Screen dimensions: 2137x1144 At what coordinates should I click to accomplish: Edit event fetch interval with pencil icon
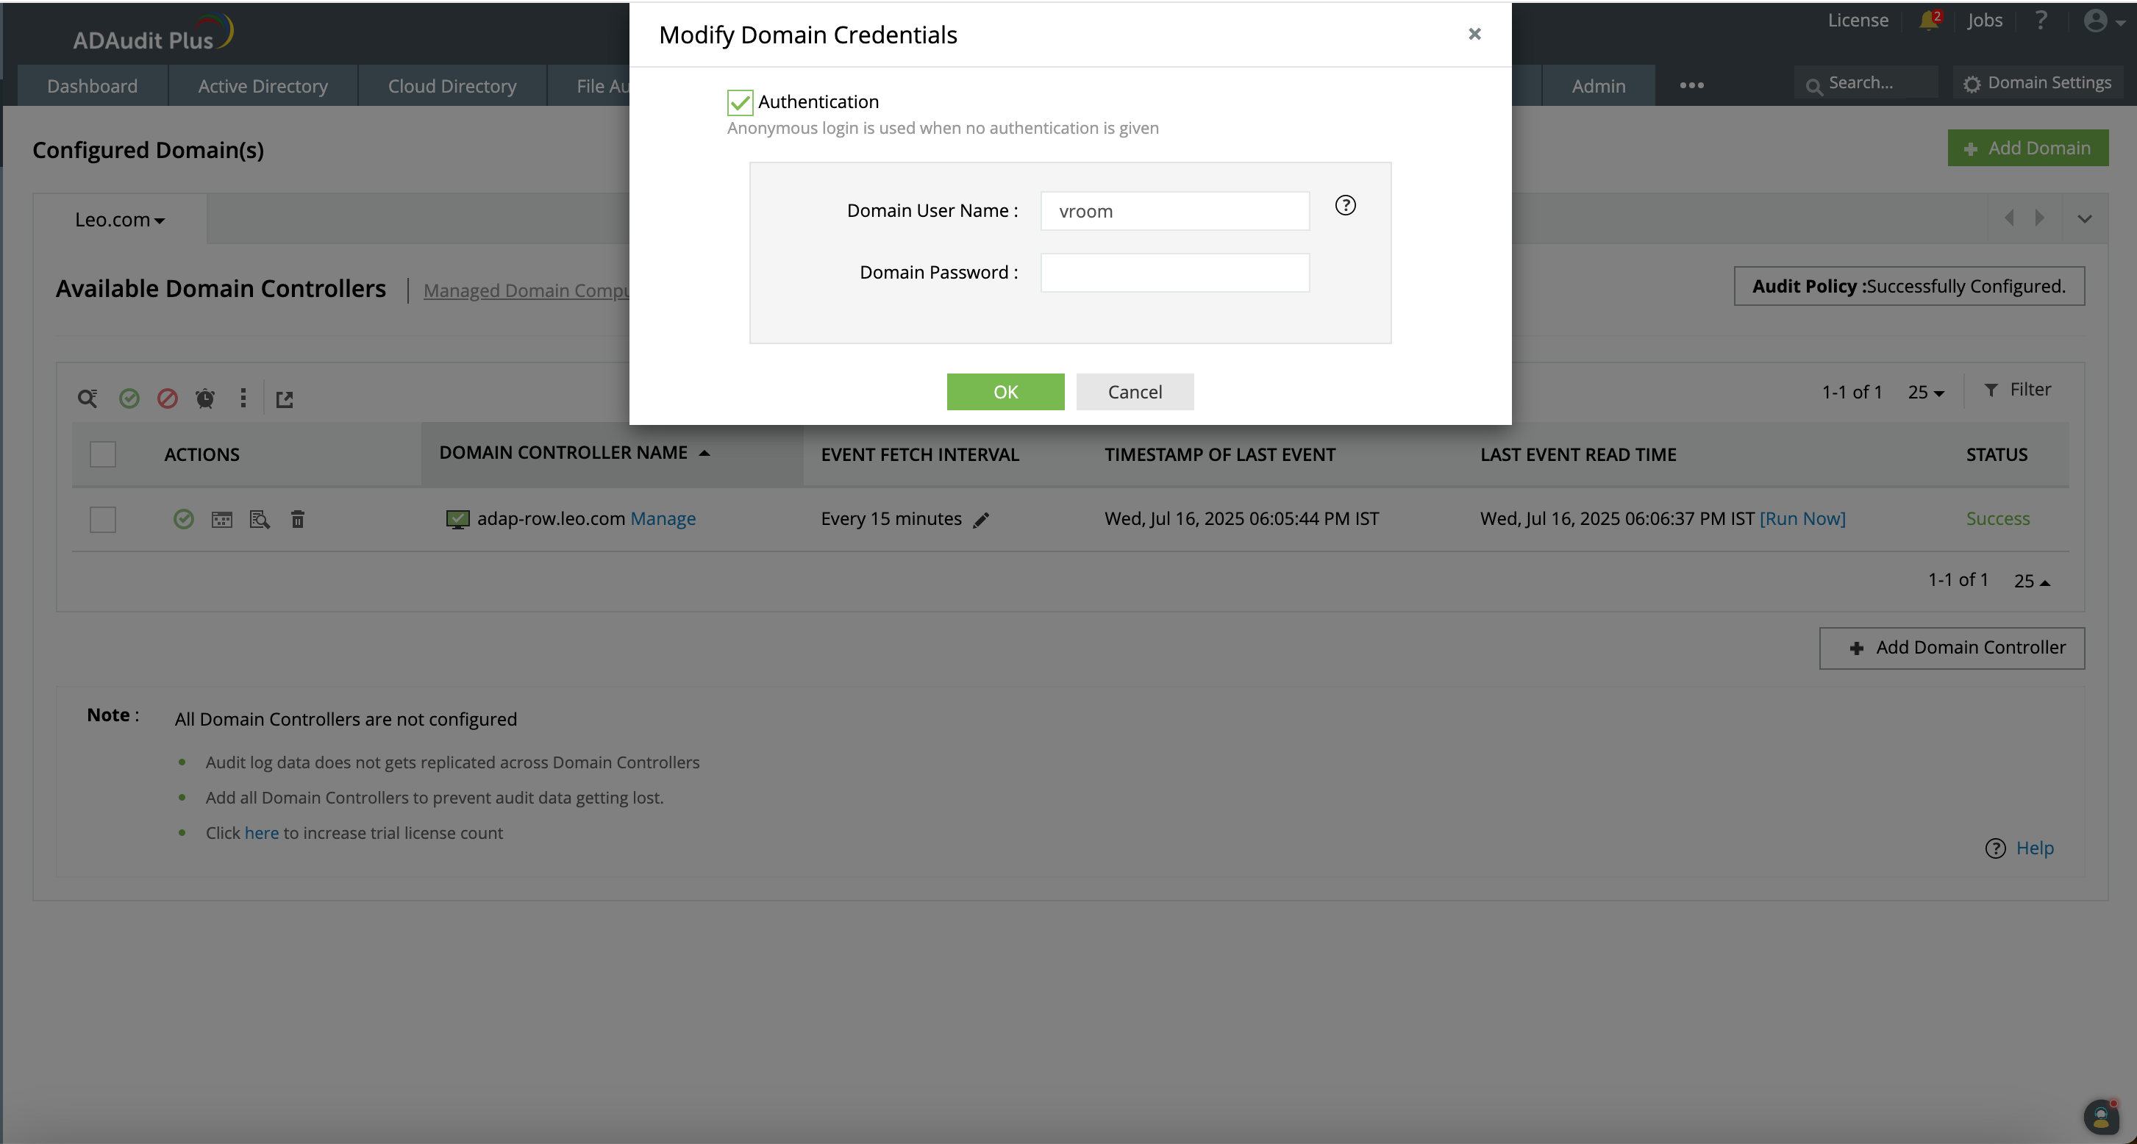(x=982, y=520)
